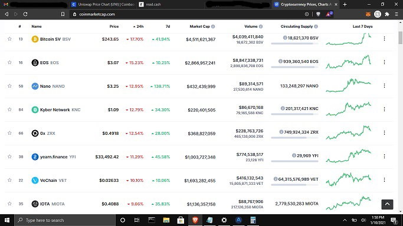Image resolution: width=403 pixels, height=226 pixels.
Task: Open the IOTA coin page link
Action: 45,204
